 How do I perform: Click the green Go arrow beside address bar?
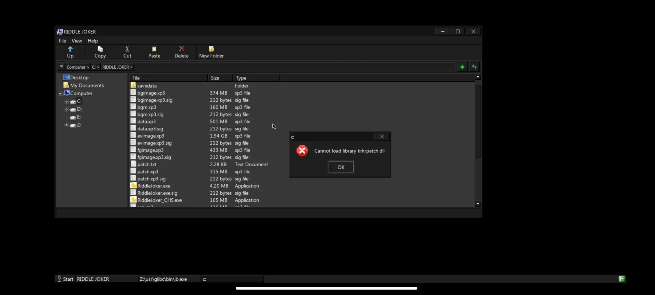click(x=462, y=67)
